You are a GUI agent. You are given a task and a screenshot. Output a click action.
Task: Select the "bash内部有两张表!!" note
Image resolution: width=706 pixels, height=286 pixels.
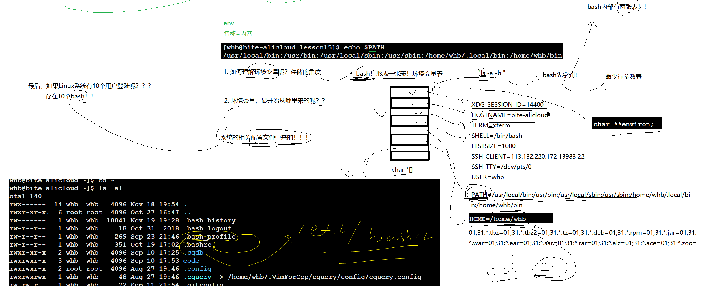pyautogui.click(x=617, y=7)
